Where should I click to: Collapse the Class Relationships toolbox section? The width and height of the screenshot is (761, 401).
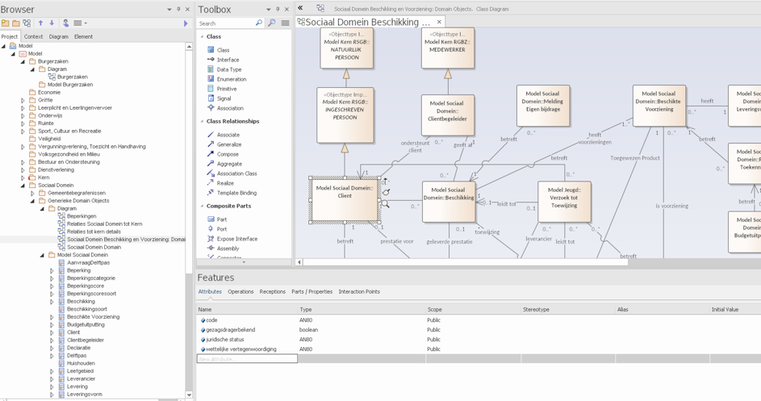202,121
